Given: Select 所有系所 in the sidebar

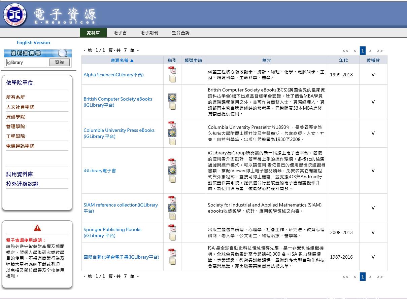Looking at the screenshot, I should [x=15, y=97].
